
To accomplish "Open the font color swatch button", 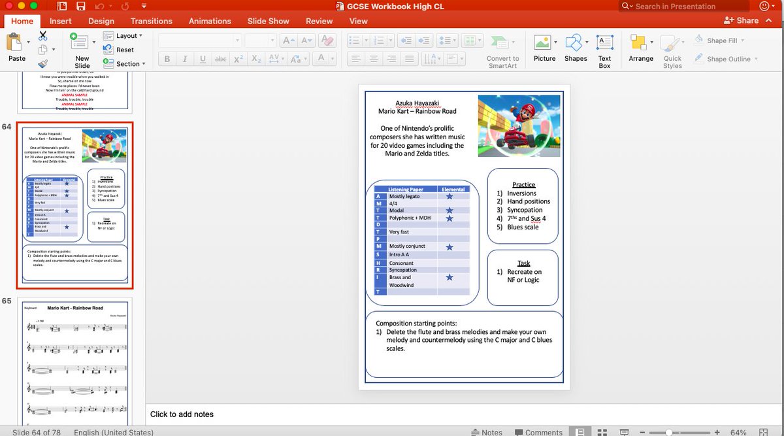I will point(320,59).
